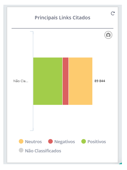Click the Não Cla... axis category label

[x=21, y=81]
